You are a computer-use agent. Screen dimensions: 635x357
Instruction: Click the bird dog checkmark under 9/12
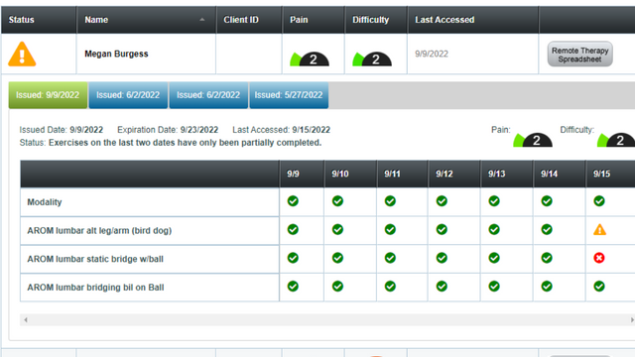click(x=442, y=229)
